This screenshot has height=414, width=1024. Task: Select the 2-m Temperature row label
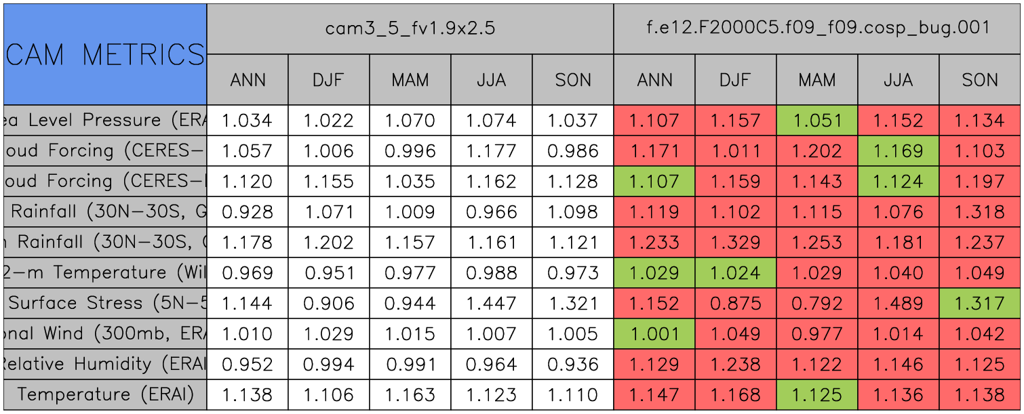[105, 272]
